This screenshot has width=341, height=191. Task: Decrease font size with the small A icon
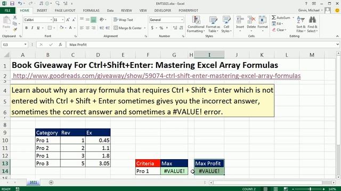(74, 20)
